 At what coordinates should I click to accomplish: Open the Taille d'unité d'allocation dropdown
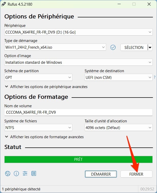coord(118,127)
